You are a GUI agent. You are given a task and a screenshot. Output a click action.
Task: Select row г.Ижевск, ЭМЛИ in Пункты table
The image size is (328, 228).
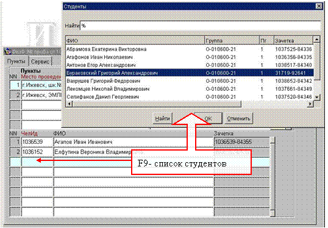point(41,95)
